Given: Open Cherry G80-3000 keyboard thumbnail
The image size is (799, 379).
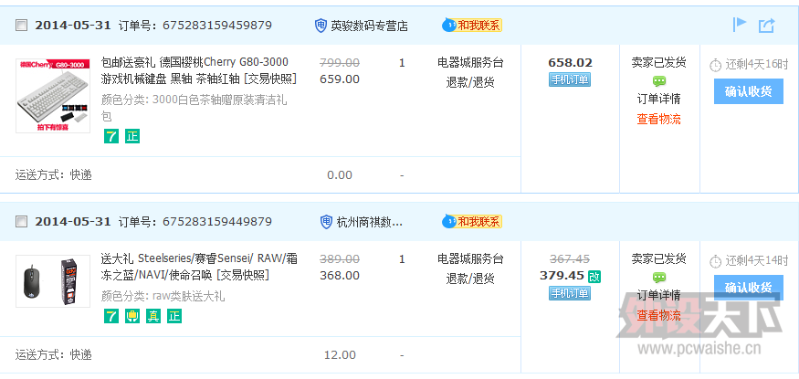Looking at the screenshot, I should coord(53,96).
